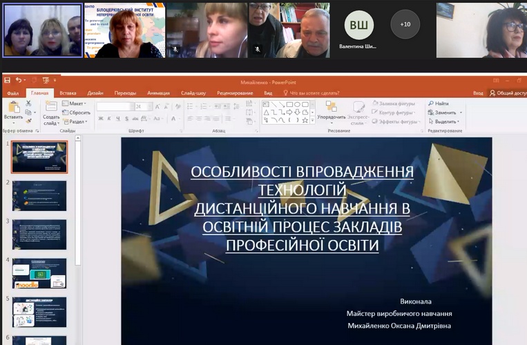The height and width of the screenshot is (345, 527).
Task: Click the +10 more participants circle
Action: (x=405, y=24)
